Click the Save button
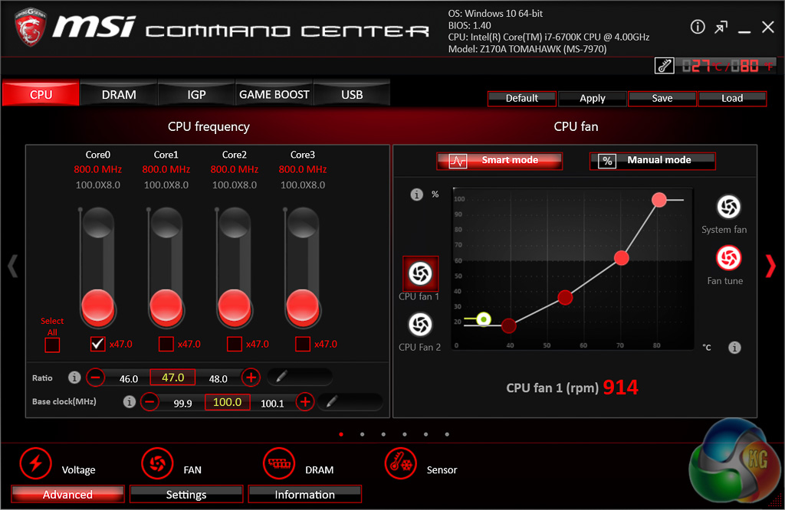Screen dimensions: 785x510 pos(662,99)
